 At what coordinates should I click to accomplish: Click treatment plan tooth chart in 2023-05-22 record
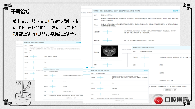click(x=52, y=86)
